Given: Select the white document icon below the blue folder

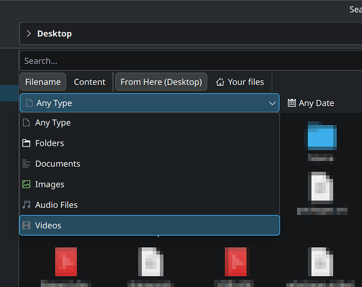Looking at the screenshot, I should pos(321,187).
